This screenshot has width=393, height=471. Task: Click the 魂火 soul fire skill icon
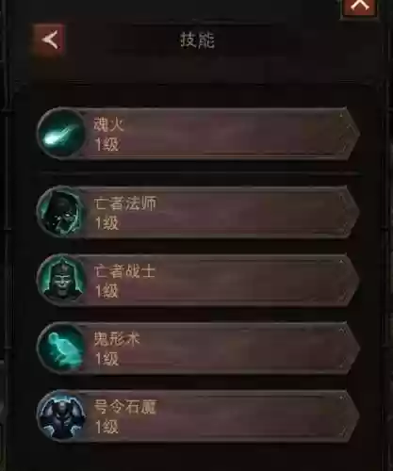(60, 133)
